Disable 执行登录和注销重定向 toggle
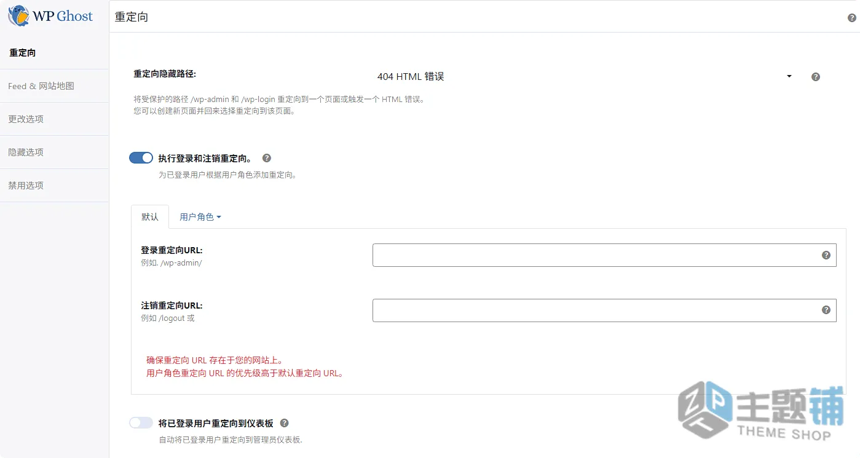The image size is (860, 458). pyautogui.click(x=141, y=158)
